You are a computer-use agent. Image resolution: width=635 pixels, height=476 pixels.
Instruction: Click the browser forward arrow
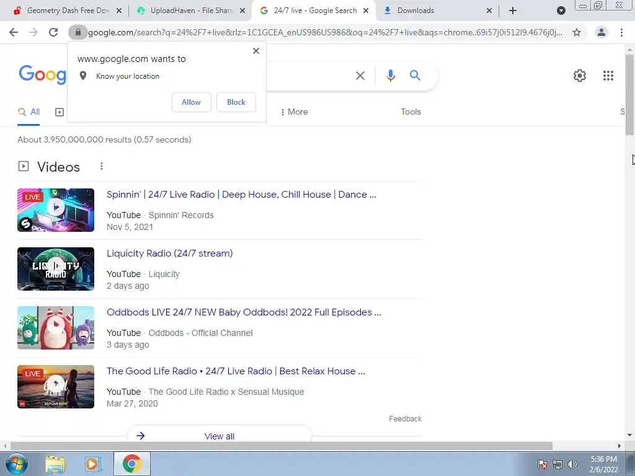point(33,32)
